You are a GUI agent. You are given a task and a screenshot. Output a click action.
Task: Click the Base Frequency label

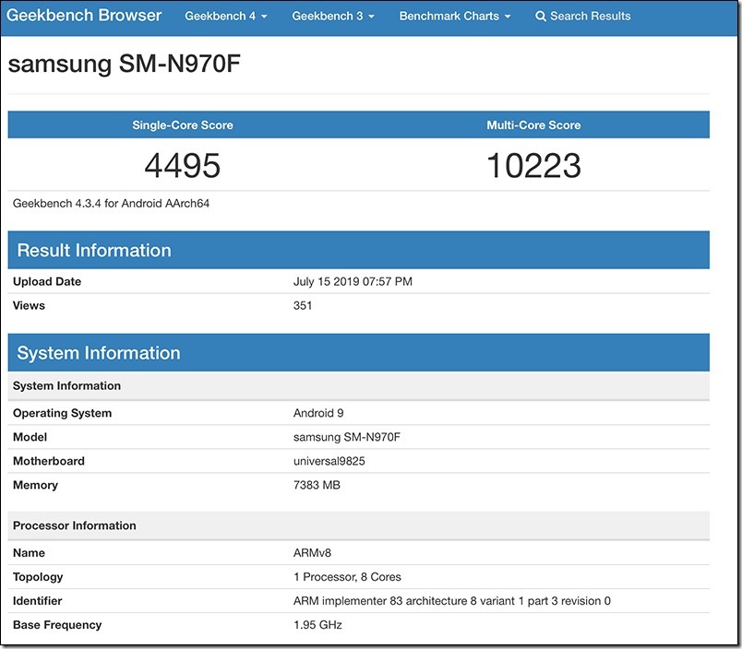57,625
